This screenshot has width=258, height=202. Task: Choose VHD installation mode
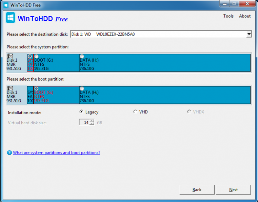(140, 112)
